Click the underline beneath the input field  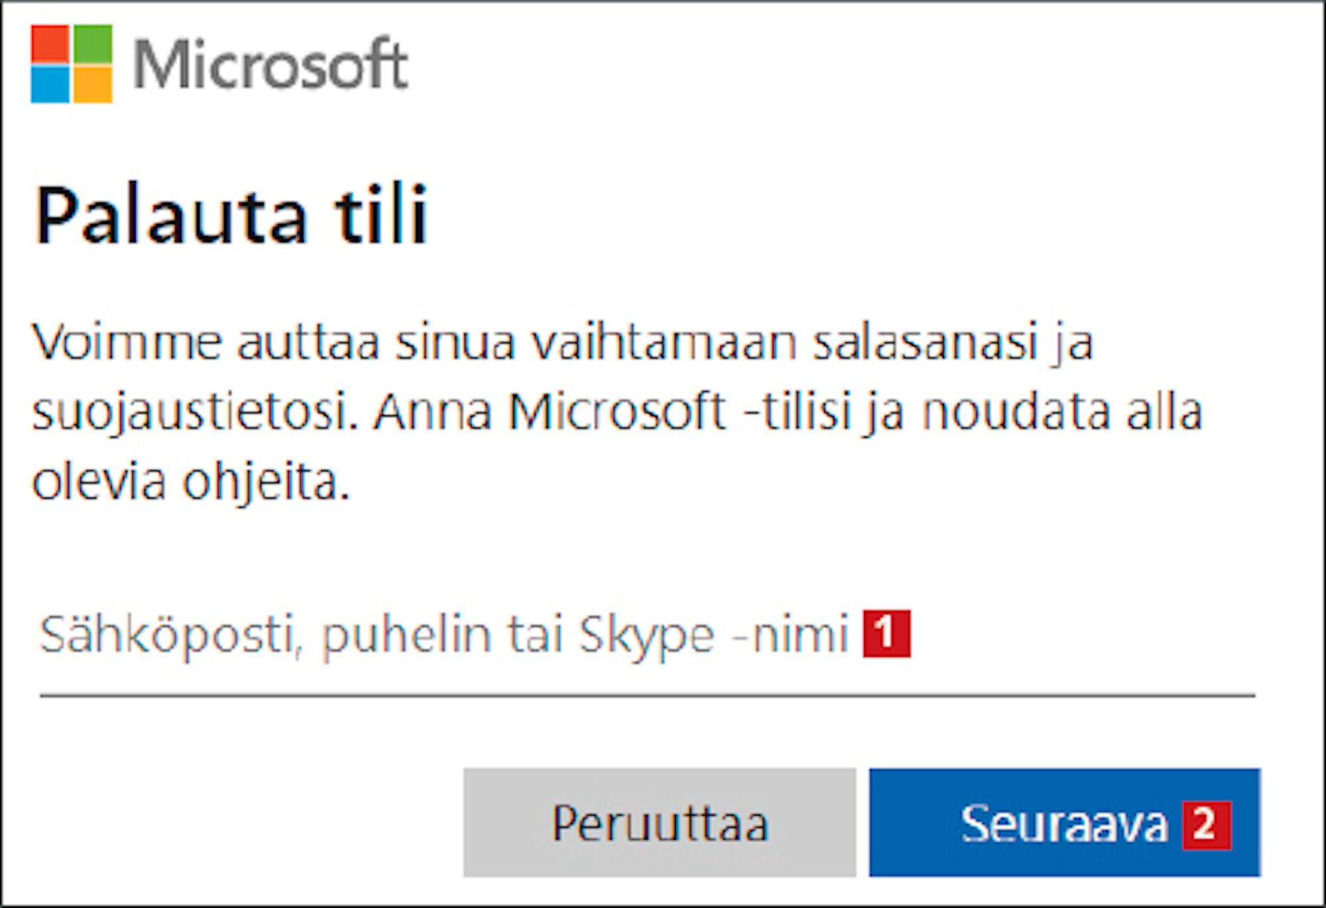647,696
